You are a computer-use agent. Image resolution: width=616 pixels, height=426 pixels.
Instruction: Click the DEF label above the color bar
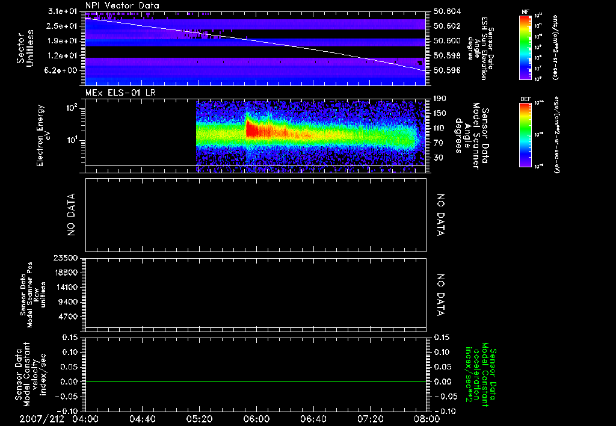[525, 99]
